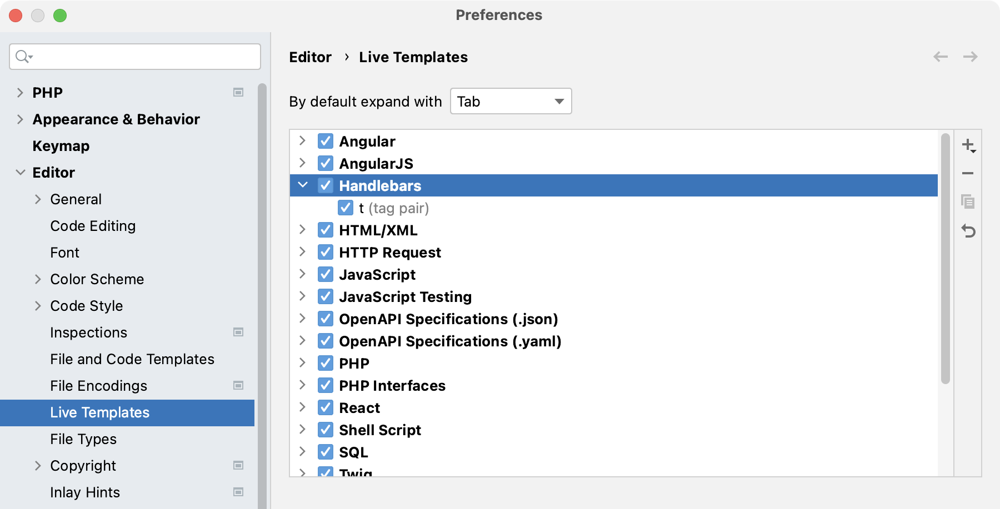Image resolution: width=1000 pixels, height=509 pixels.
Task: Click inside the settings search field
Action: pos(133,56)
